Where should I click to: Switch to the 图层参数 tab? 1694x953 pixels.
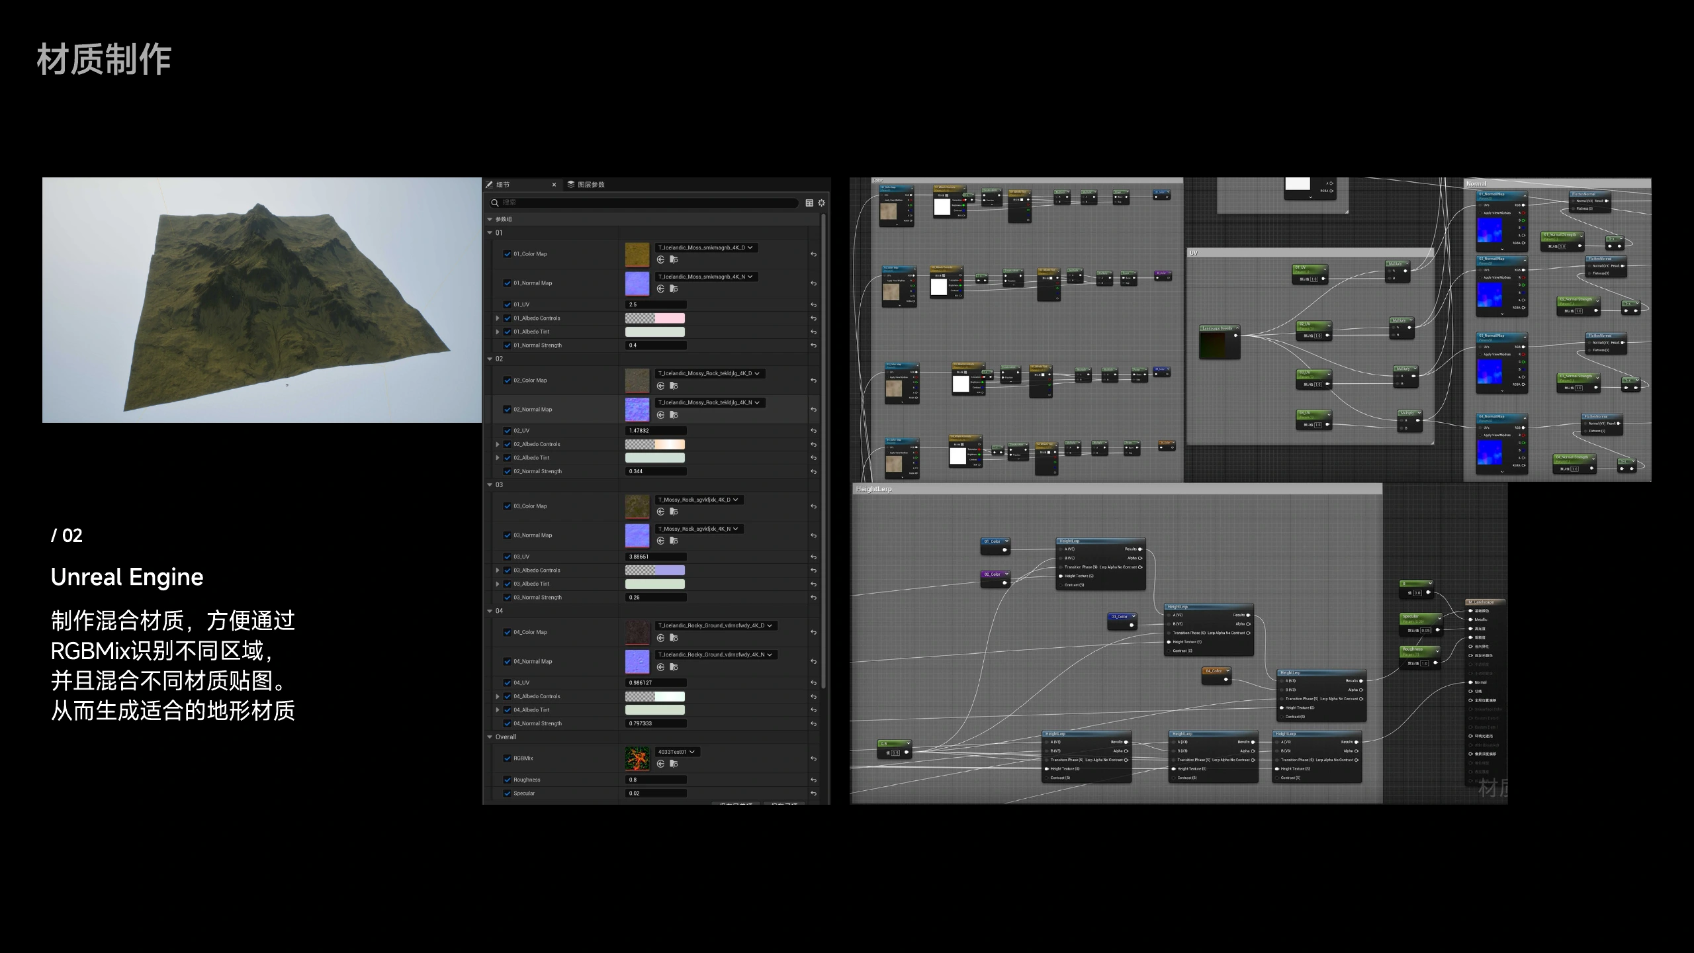click(587, 185)
